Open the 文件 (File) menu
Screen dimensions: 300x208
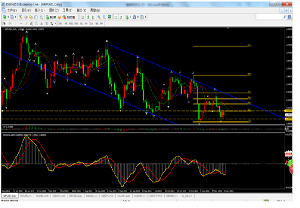coord(12,10)
